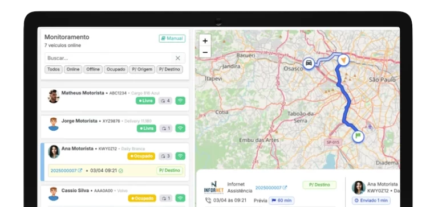Zoom out on the map
Viewport: 438px width, 207px height.
click(x=205, y=52)
